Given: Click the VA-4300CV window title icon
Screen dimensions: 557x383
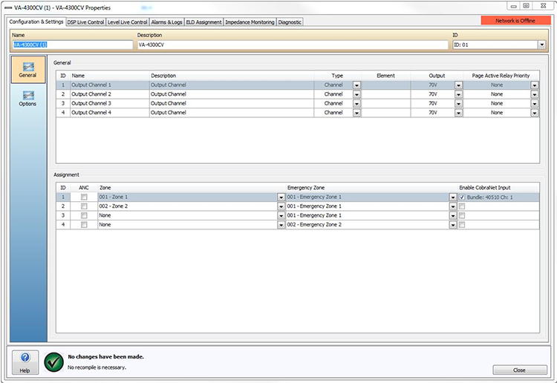Looking at the screenshot, I should tap(8, 8).
